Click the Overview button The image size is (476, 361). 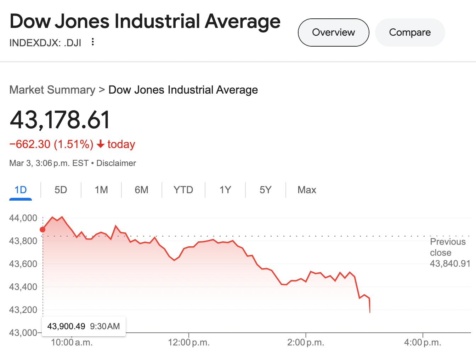point(333,32)
